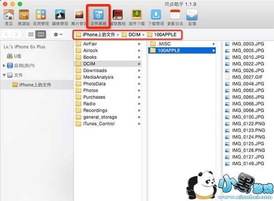The width and height of the screenshot is (274, 201).
Task: Open the 资源站 resource store icon
Action: [x=24, y=17]
